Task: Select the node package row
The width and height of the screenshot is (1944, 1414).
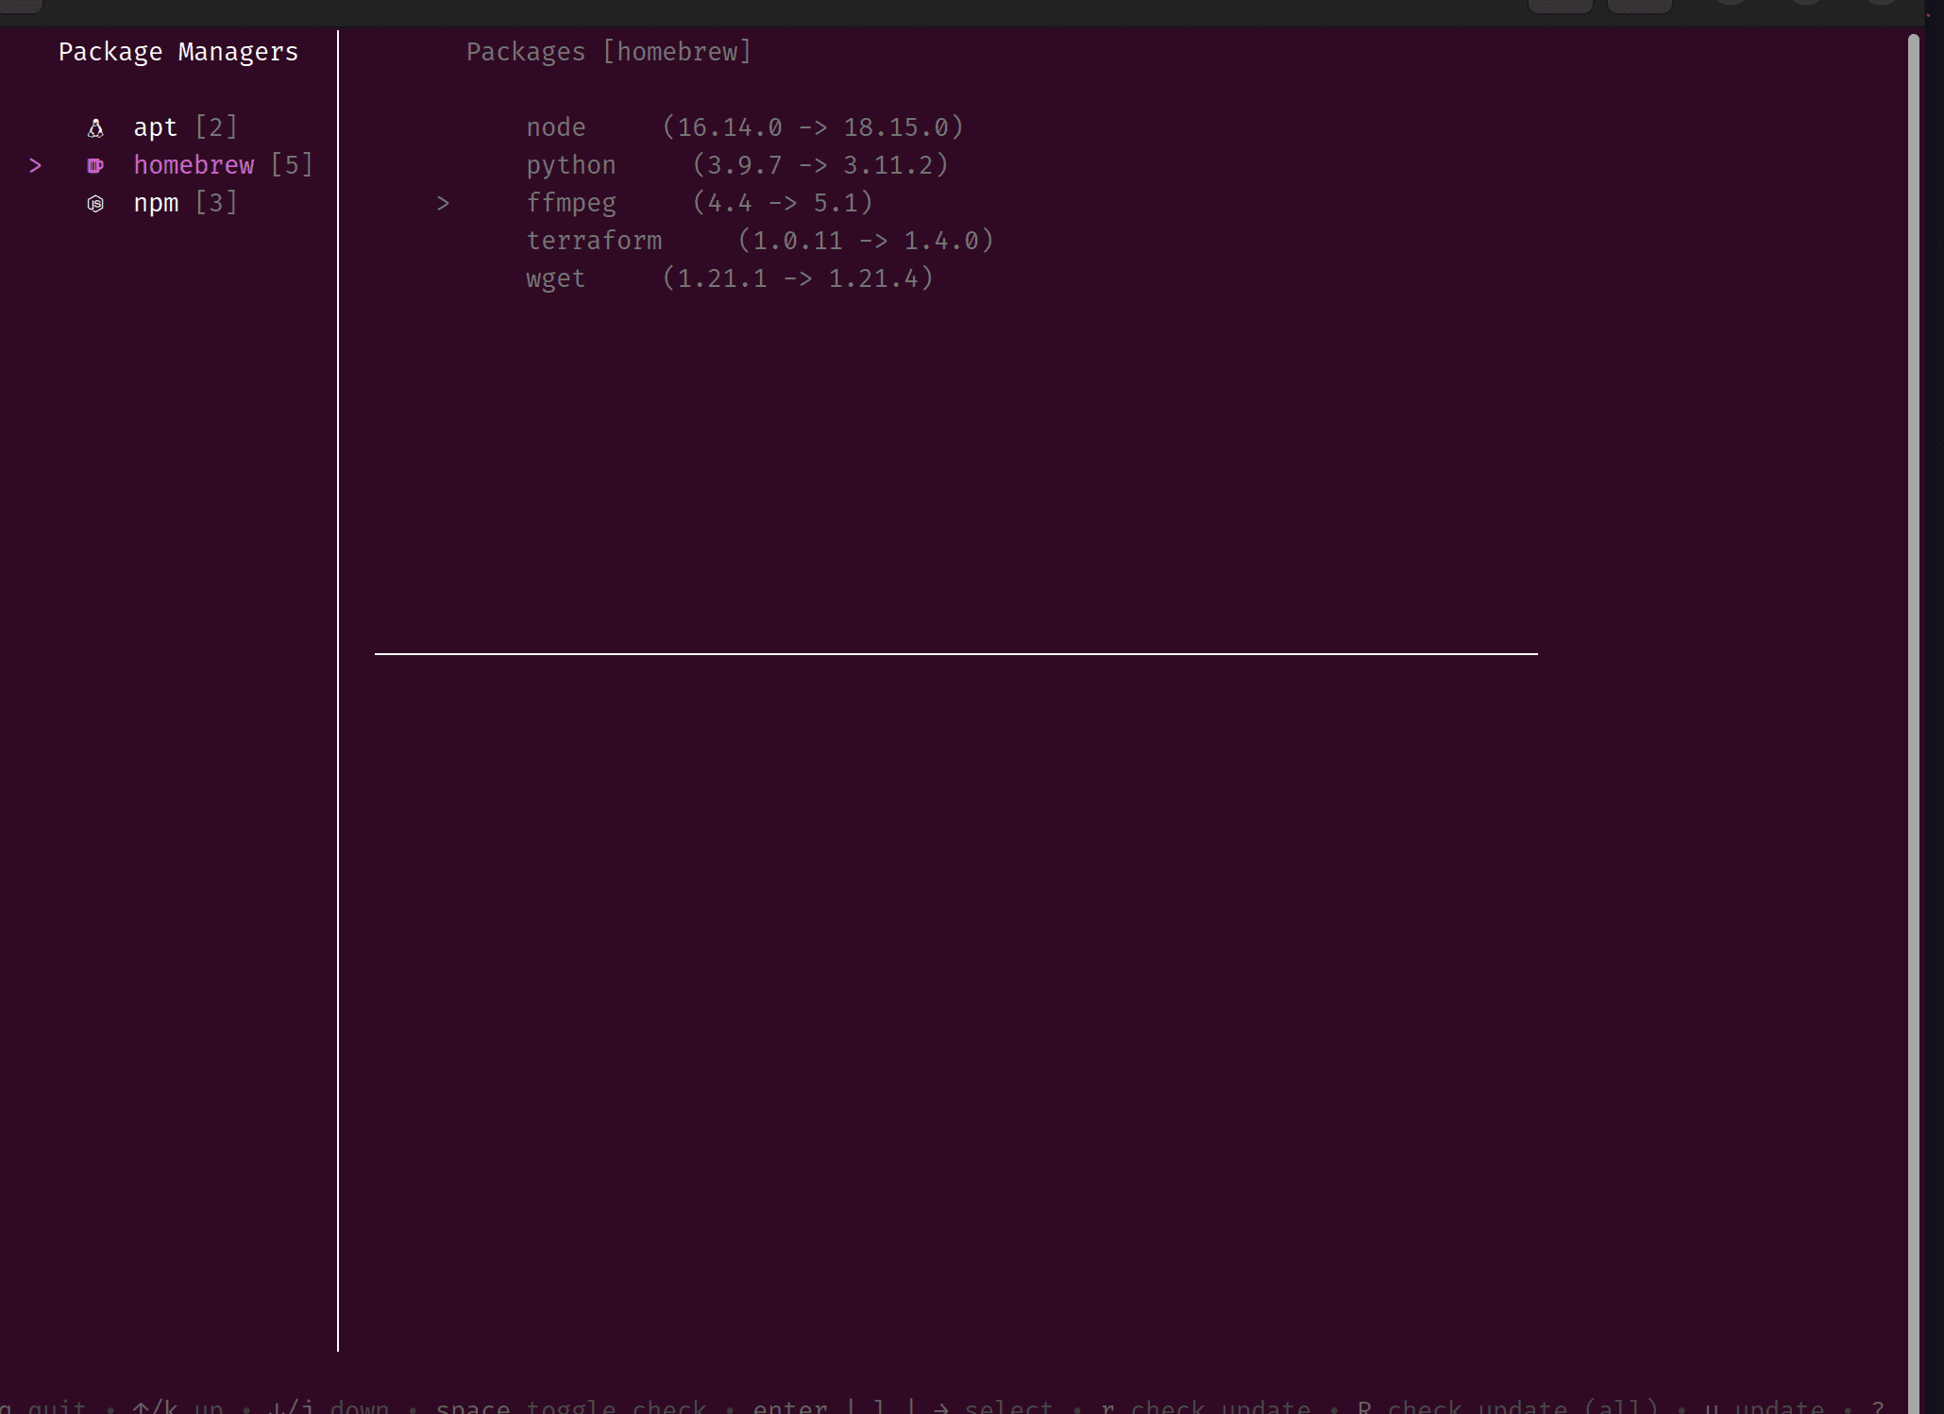Action: pos(556,127)
